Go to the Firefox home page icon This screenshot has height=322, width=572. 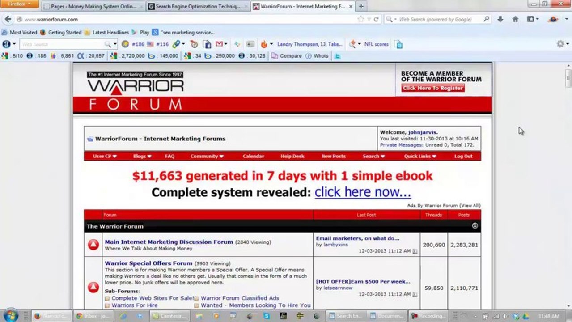[x=515, y=19]
